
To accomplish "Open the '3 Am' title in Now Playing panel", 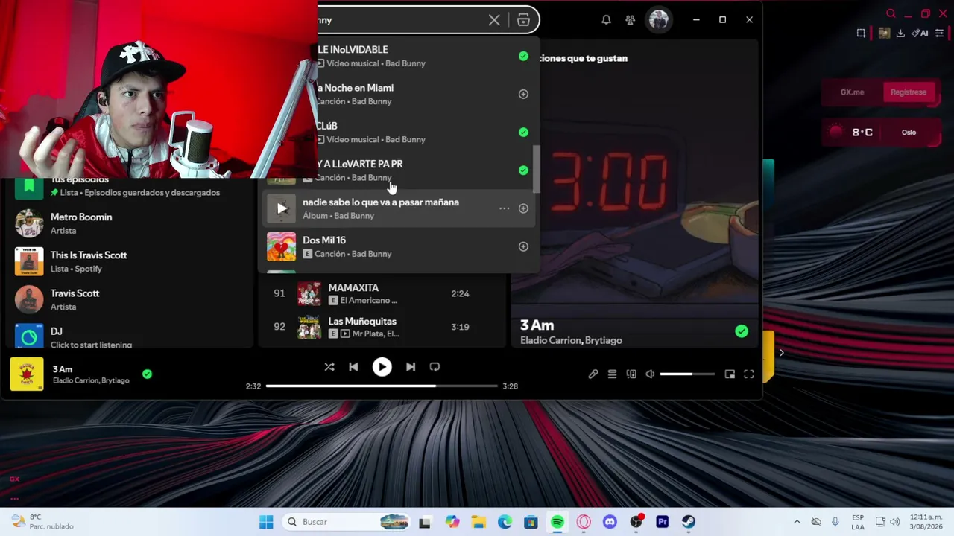I will coord(537,325).
